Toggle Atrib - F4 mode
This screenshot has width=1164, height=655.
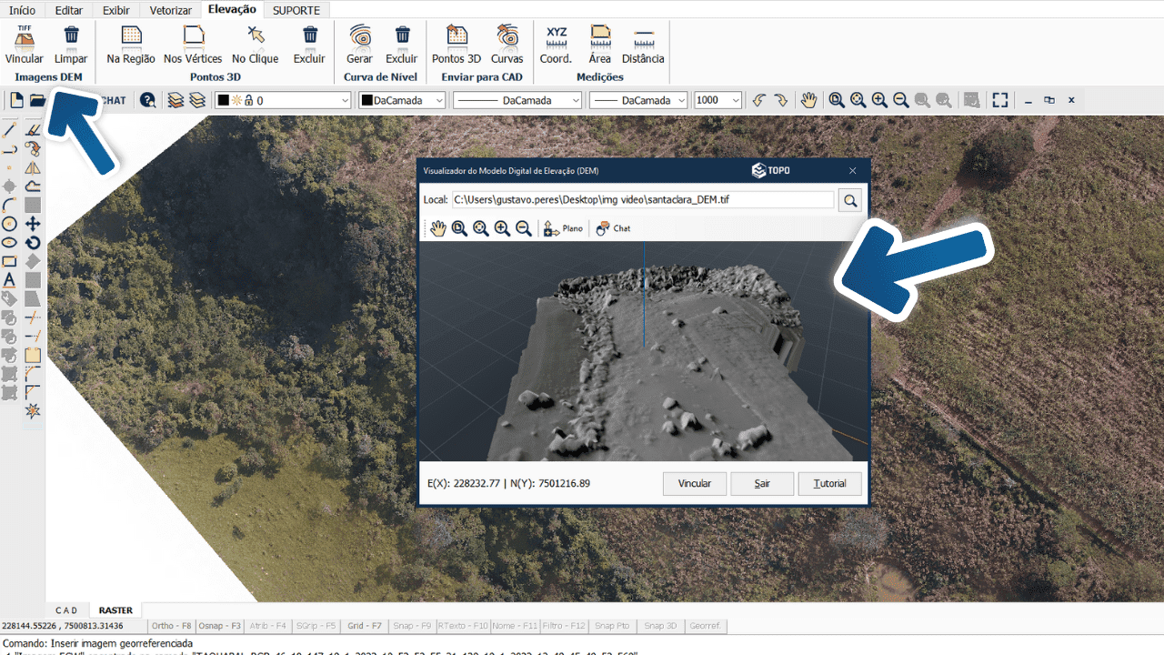pyautogui.click(x=268, y=626)
